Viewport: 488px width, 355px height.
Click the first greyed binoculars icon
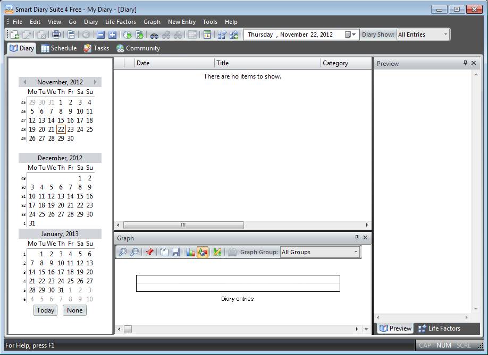click(x=166, y=35)
